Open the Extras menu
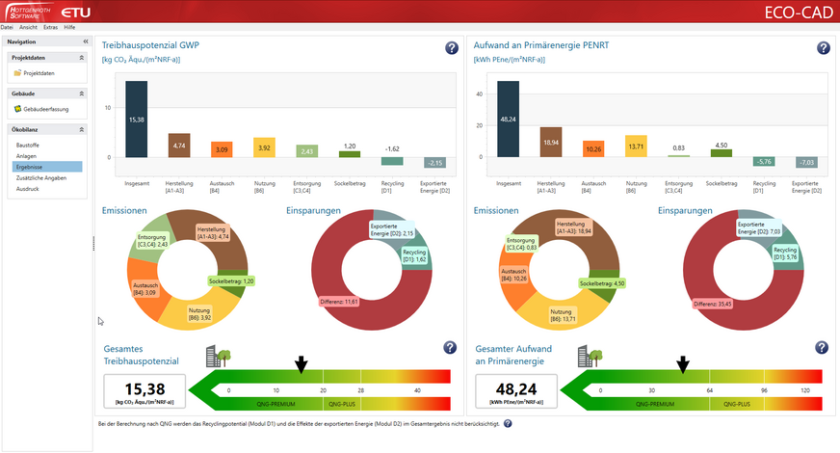 tap(50, 27)
